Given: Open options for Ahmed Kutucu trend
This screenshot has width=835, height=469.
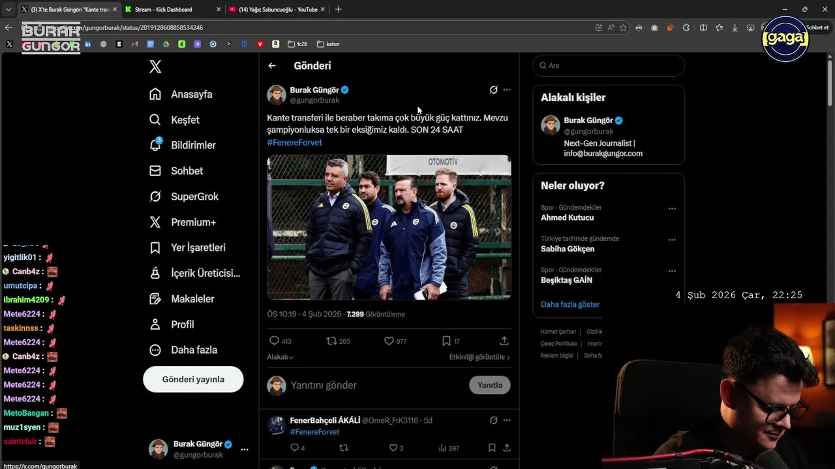Looking at the screenshot, I should click(x=672, y=209).
